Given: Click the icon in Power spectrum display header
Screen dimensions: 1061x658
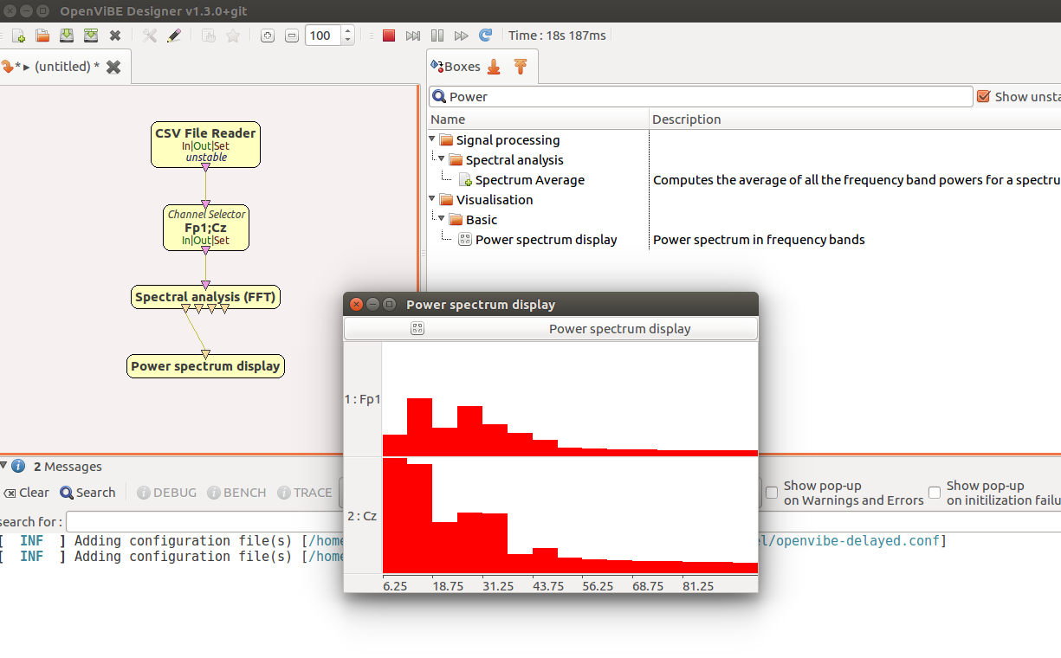Looking at the screenshot, I should pos(417,329).
